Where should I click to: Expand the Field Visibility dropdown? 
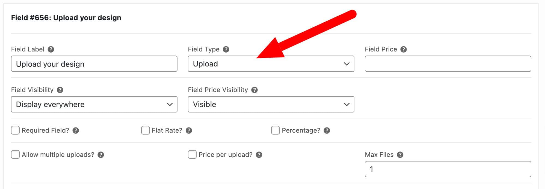(x=94, y=104)
